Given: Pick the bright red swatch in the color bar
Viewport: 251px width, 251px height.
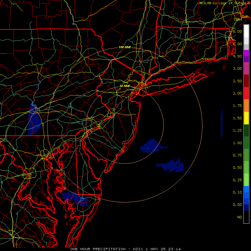Looking at the screenshot, I should (x=246, y=93).
